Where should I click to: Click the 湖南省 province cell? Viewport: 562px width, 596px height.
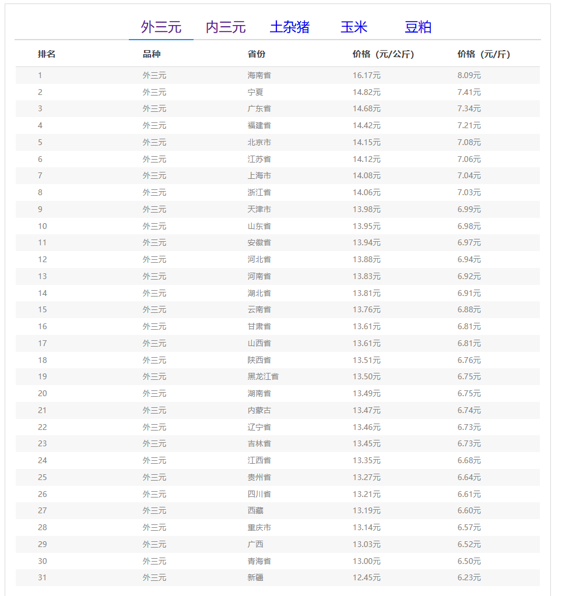coord(259,393)
